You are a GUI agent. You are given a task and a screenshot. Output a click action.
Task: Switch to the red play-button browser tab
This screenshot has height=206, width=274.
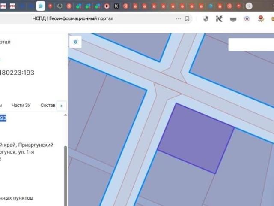tap(107, 6)
